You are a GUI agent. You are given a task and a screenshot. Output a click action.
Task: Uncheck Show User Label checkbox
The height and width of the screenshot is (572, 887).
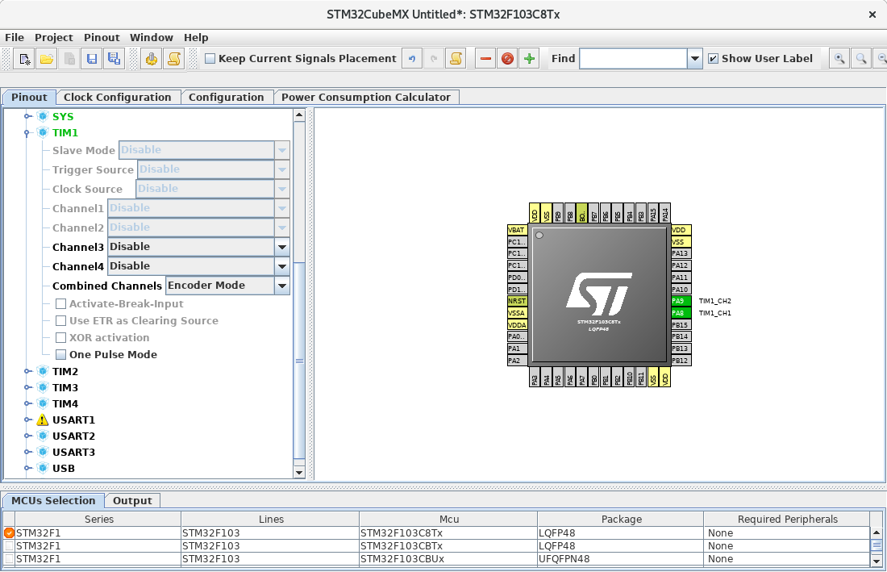[x=713, y=58]
